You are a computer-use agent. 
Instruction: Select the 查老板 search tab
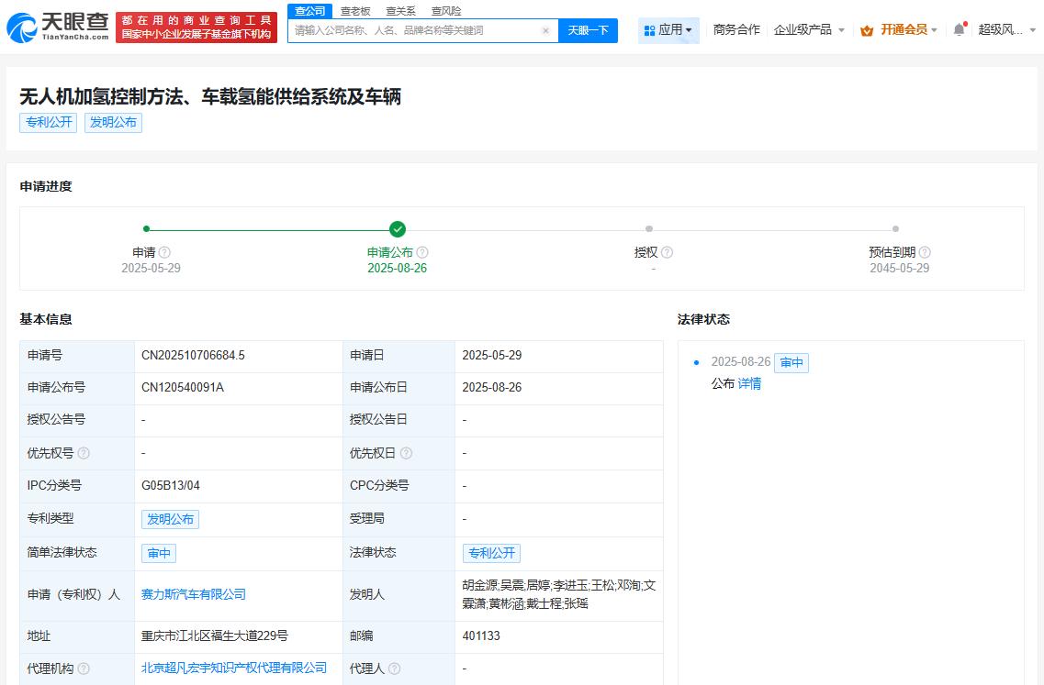click(x=354, y=11)
